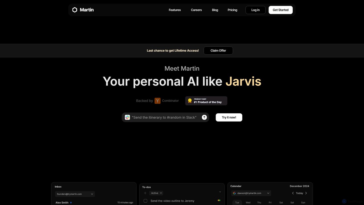This screenshot has height=205, width=364.
Task: Select the Fri day in the calendar
Action: pos(270,202)
